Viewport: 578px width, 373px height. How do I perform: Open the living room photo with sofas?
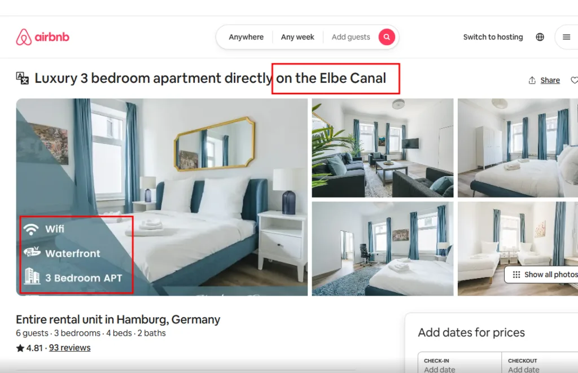click(383, 148)
